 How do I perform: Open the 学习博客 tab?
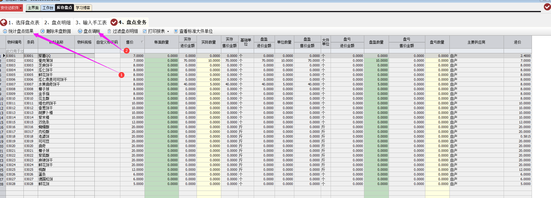click(83, 8)
